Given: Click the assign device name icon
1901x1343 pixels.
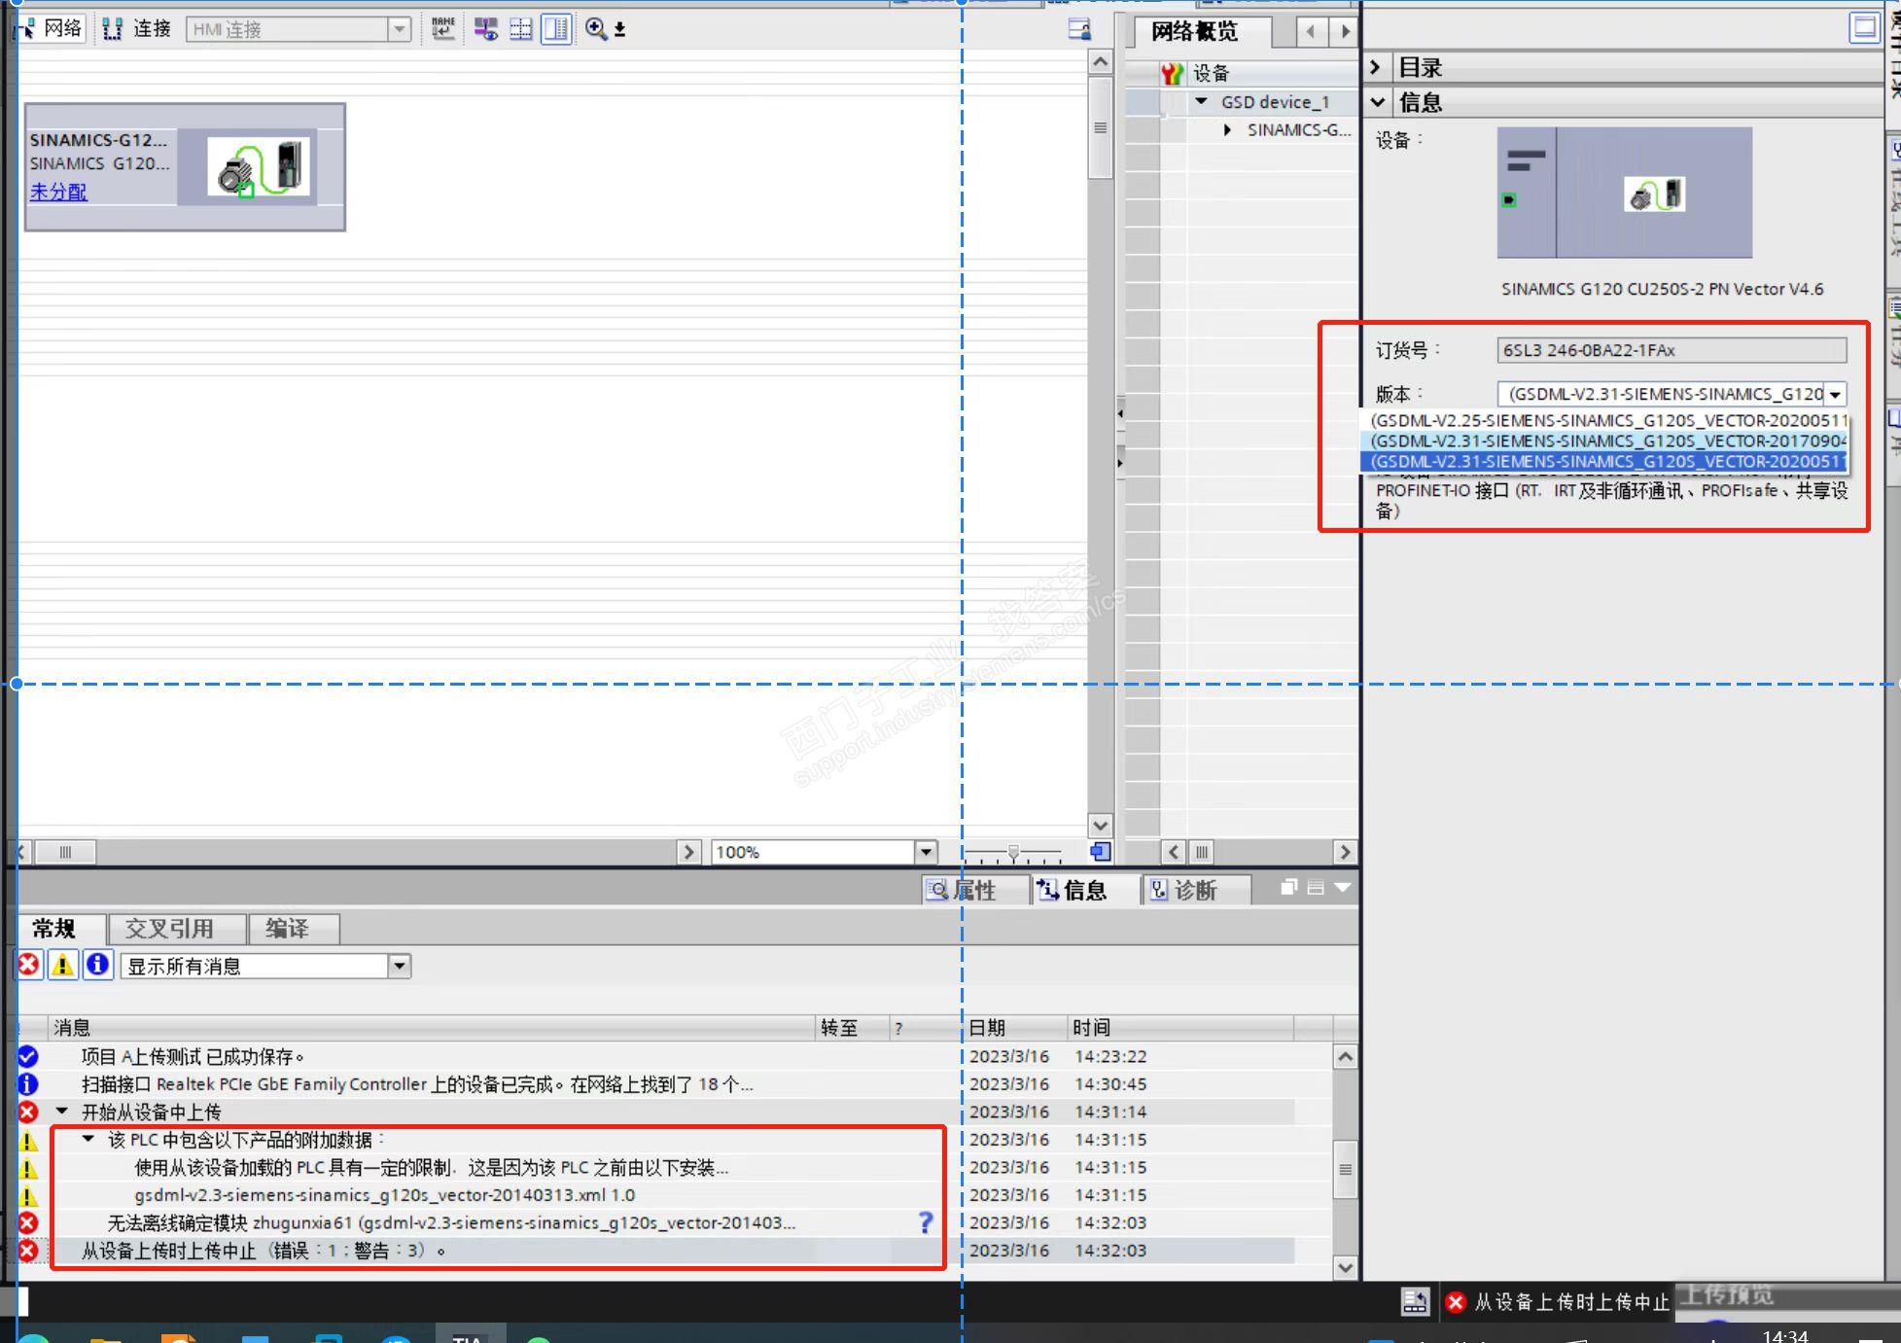Looking at the screenshot, I should [x=442, y=29].
